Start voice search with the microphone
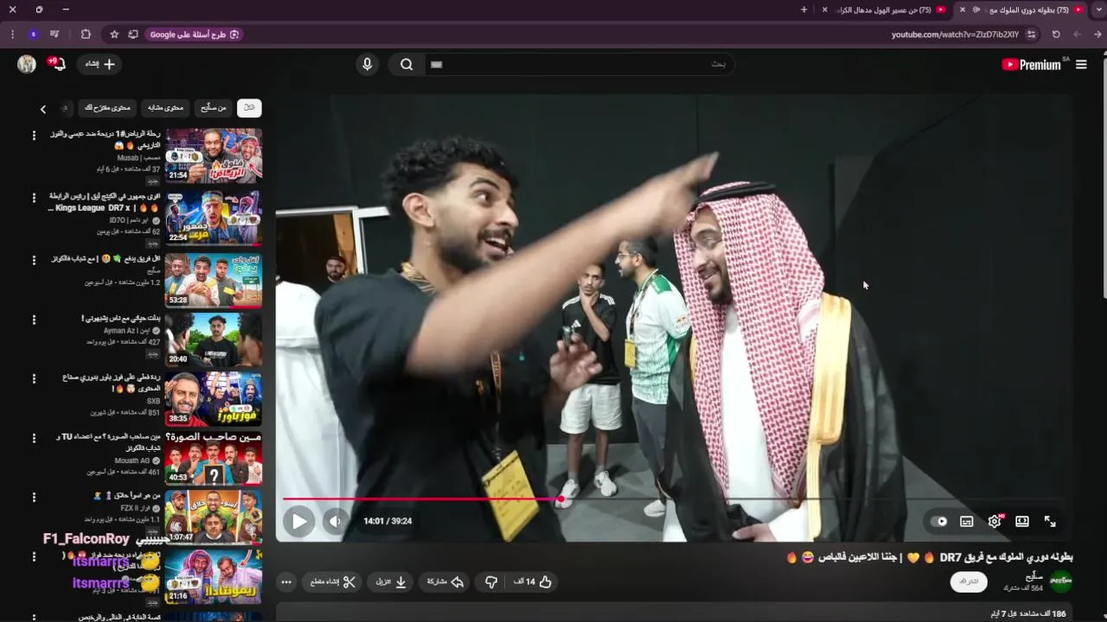The image size is (1107, 622). pyautogui.click(x=368, y=65)
